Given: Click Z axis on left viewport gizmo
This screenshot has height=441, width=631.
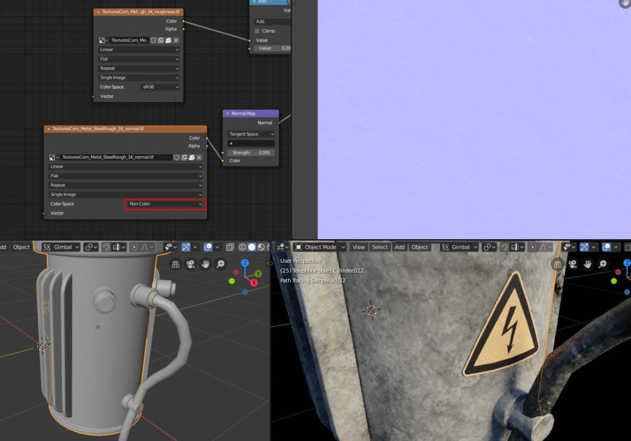Looking at the screenshot, I should pos(245,263).
